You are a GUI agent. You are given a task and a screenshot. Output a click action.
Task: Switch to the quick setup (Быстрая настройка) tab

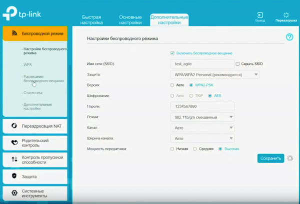[92, 19]
